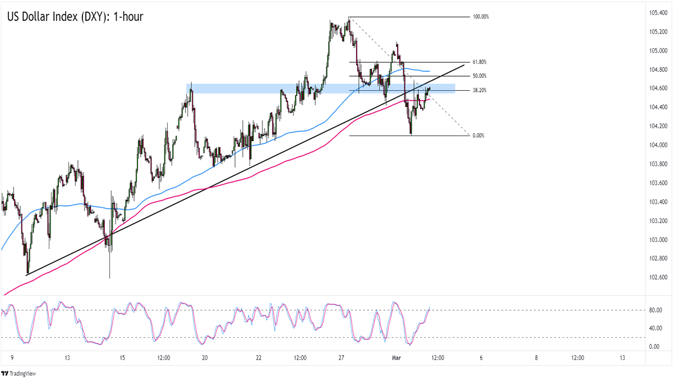Click the TradingView logo icon
673x378 pixels.
point(6,374)
